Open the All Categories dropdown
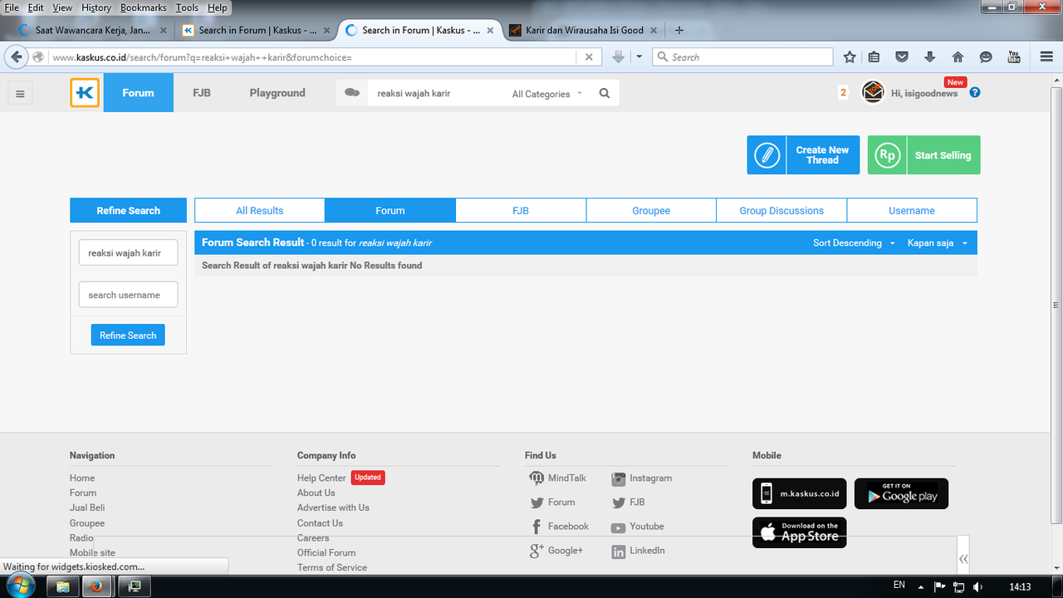The image size is (1063, 598). pyautogui.click(x=547, y=94)
